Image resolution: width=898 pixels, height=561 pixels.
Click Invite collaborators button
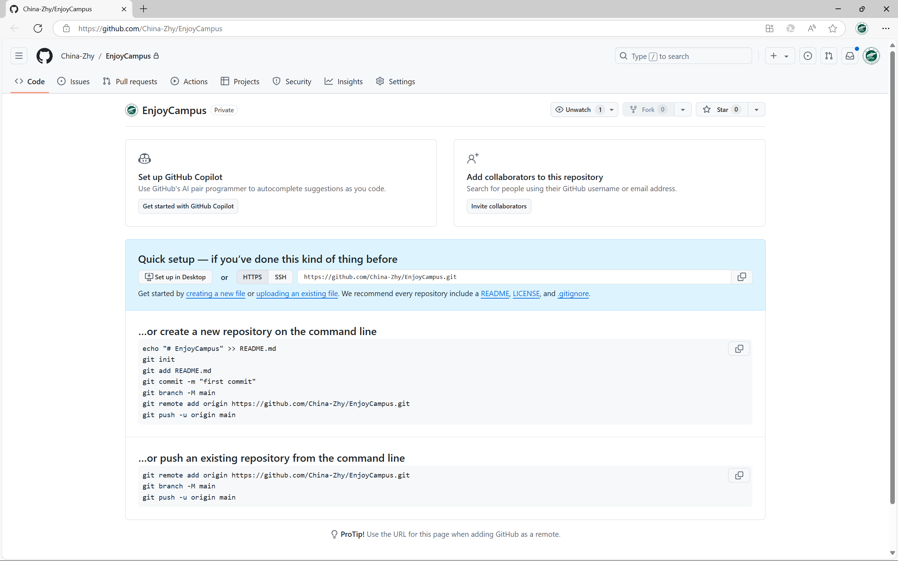[x=499, y=206]
